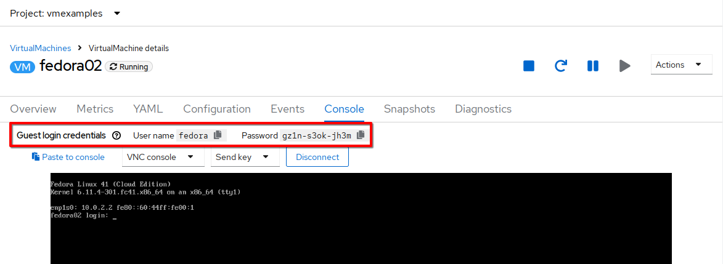This screenshot has width=723, height=264.
Task: Pause the virtual machine
Action: [592, 66]
